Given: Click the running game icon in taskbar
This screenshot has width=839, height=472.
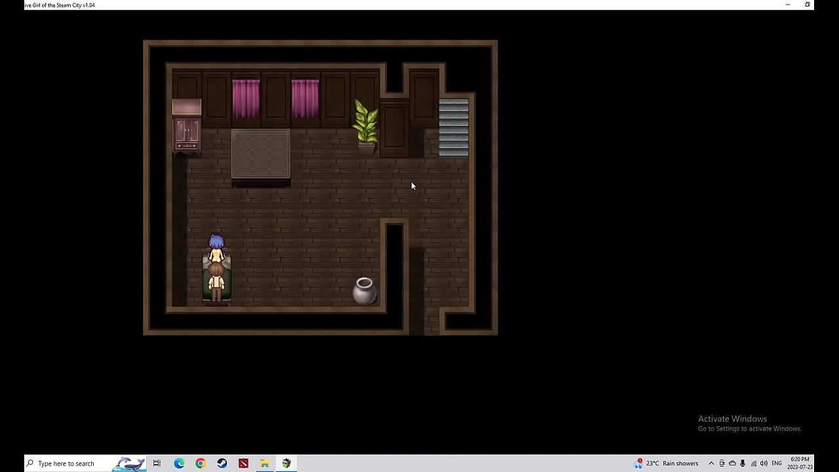Looking at the screenshot, I should click(286, 463).
